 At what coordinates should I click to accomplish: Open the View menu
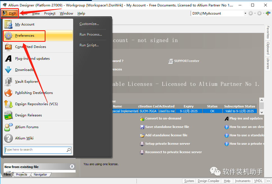click(36, 13)
